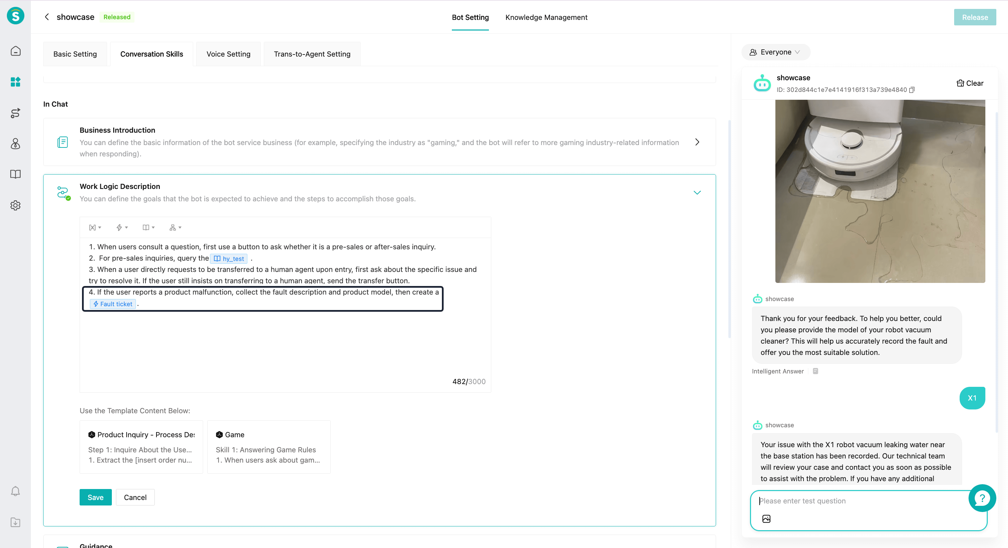The image size is (1008, 548).
Task: Open the Knowledge Management tab
Action: [x=546, y=17]
